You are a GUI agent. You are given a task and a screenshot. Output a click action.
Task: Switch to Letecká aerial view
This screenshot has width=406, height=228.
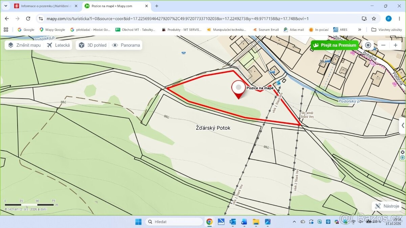[58, 45]
